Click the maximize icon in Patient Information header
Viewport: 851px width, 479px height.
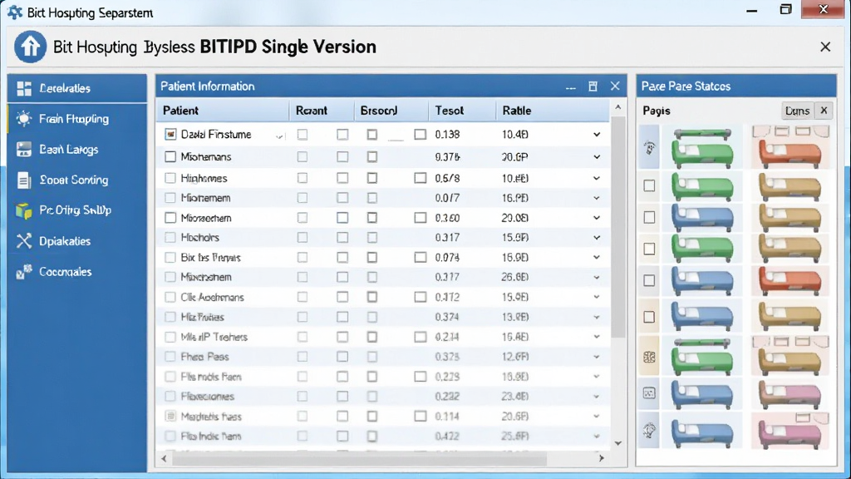593,86
